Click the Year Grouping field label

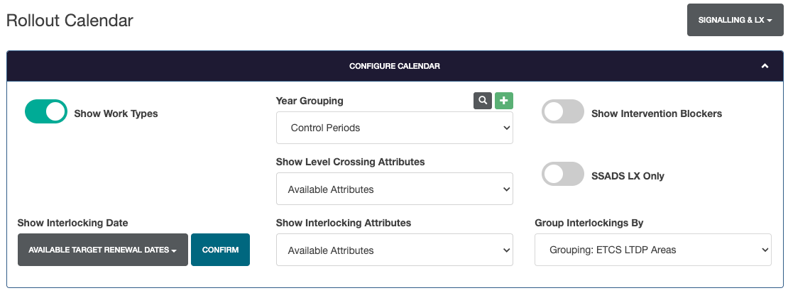pos(310,101)
